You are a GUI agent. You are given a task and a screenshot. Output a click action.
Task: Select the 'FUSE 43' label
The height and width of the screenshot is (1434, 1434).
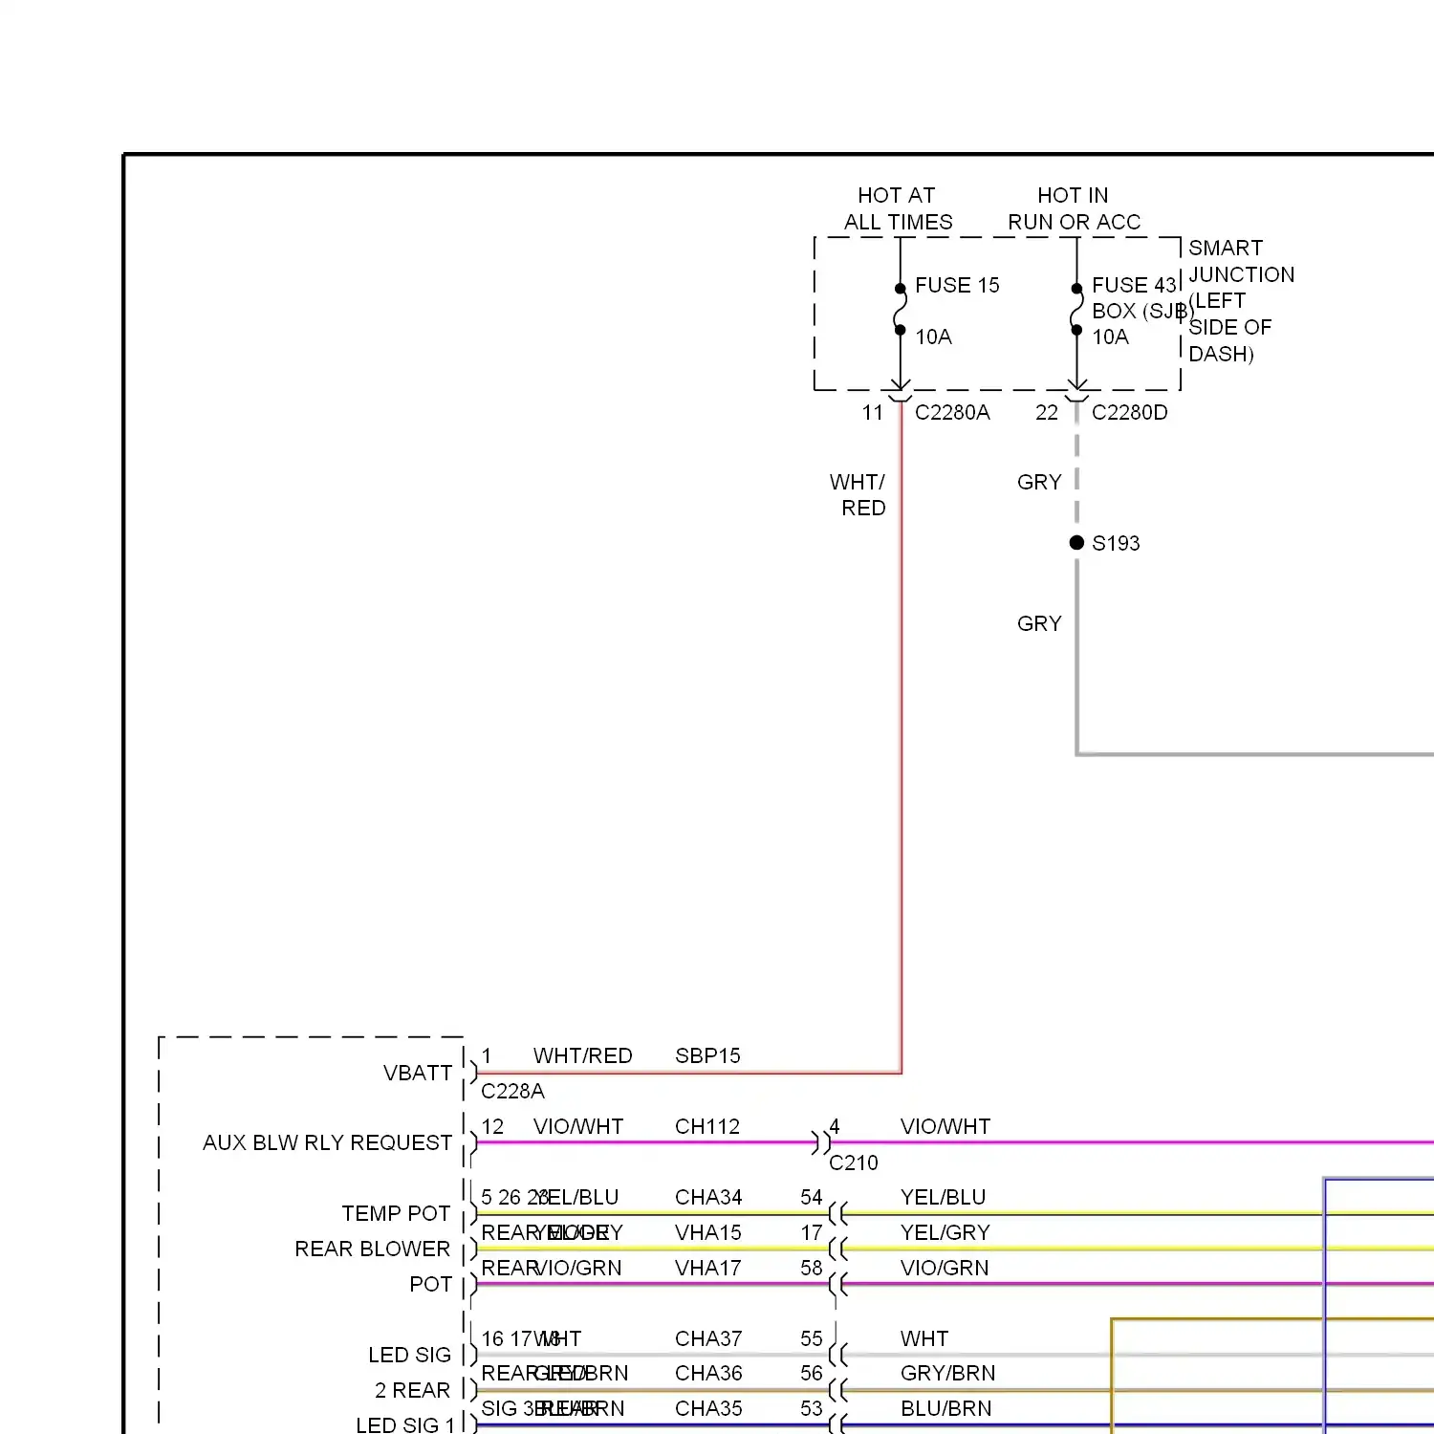click(1134, 285)
